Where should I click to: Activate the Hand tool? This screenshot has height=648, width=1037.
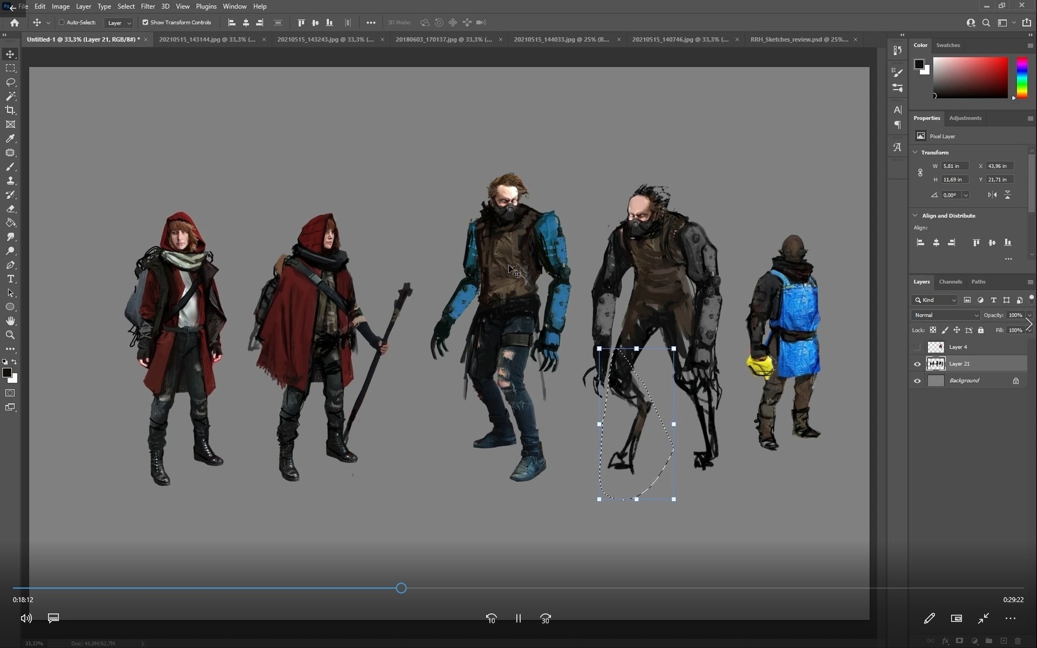[10, 321]
